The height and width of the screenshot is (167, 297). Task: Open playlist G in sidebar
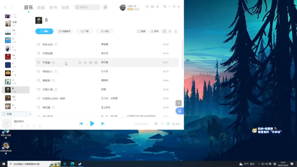(16, 81)
